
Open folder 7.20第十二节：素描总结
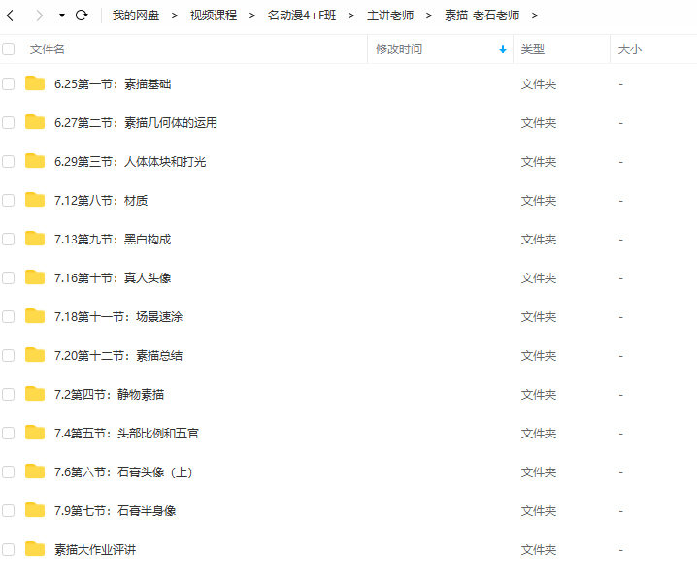coord(118,356)
